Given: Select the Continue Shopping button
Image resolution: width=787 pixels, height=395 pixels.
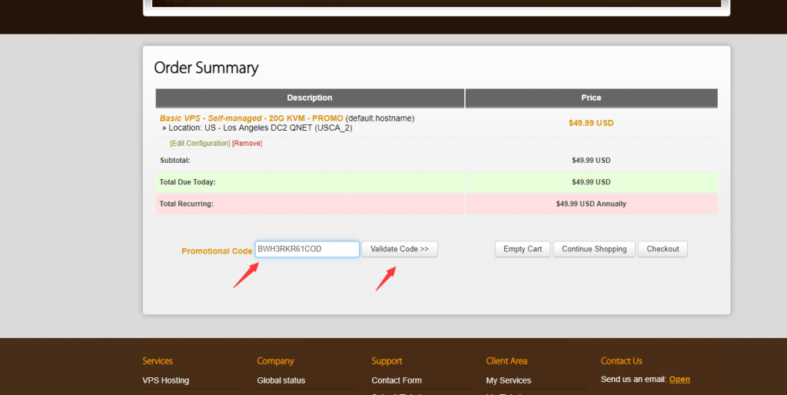Looking at the screenshot, I should pyautogui.click(x=593, y=249).
